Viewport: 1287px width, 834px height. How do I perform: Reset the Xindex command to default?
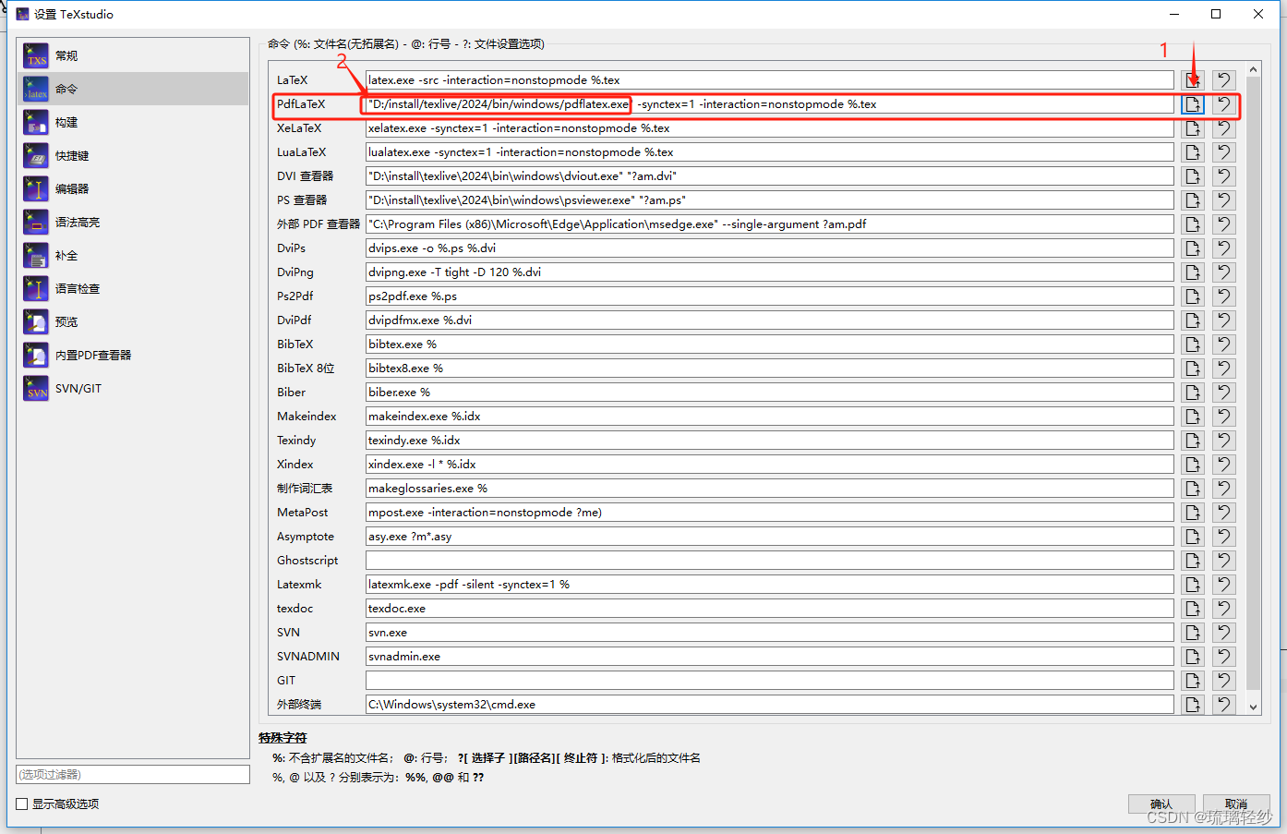[1224, 465]
